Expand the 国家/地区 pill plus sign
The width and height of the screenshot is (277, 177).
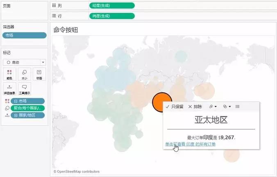[x=15, y=115]
